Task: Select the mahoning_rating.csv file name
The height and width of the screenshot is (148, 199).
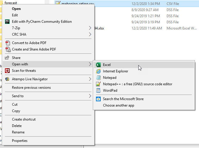Action: tap(78, 4)
